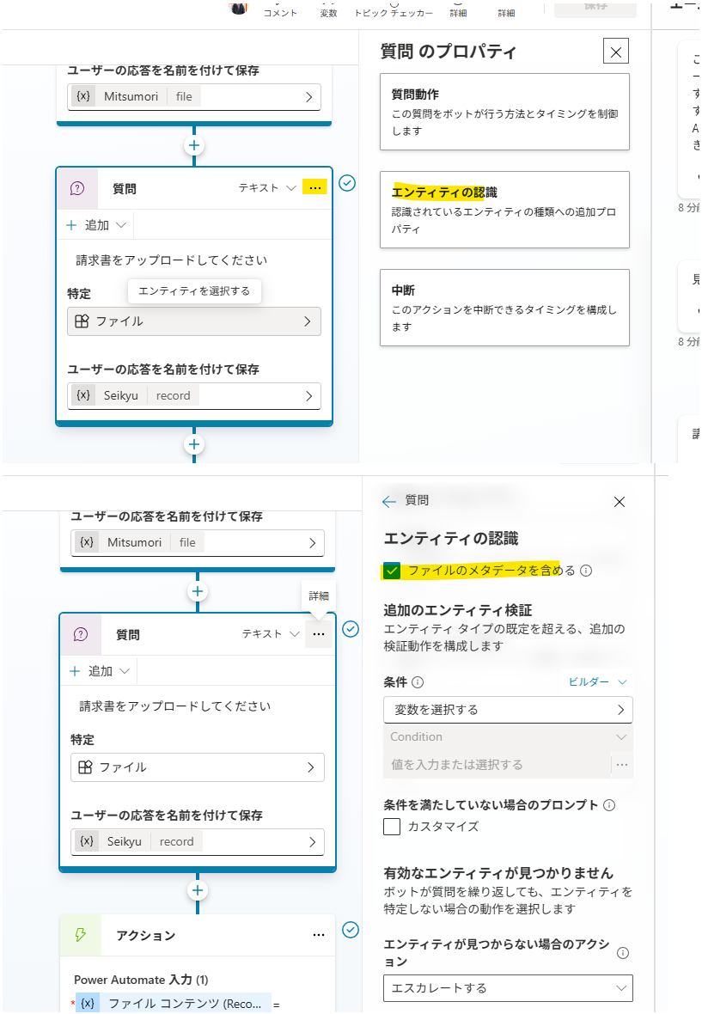Screen dimensions: 702x1014
Task: Select the アクション node lightning icon
Action: point(81,934)
